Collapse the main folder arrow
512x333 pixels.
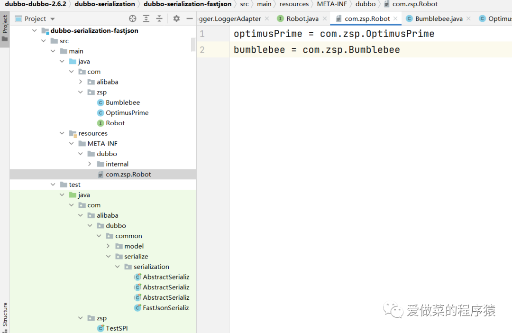(x=53, y=51)
